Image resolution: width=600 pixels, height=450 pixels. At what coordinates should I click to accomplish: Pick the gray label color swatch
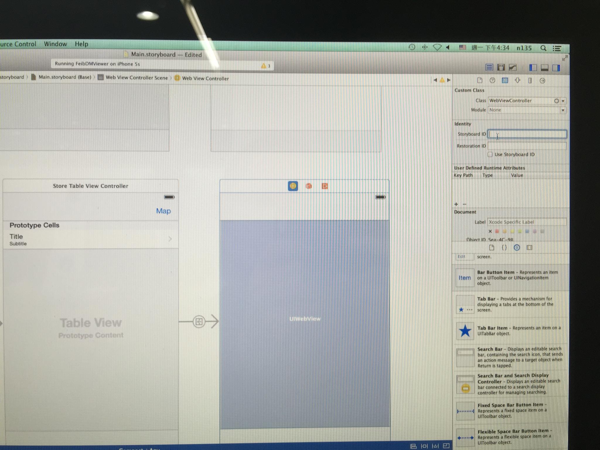(542, 231)
